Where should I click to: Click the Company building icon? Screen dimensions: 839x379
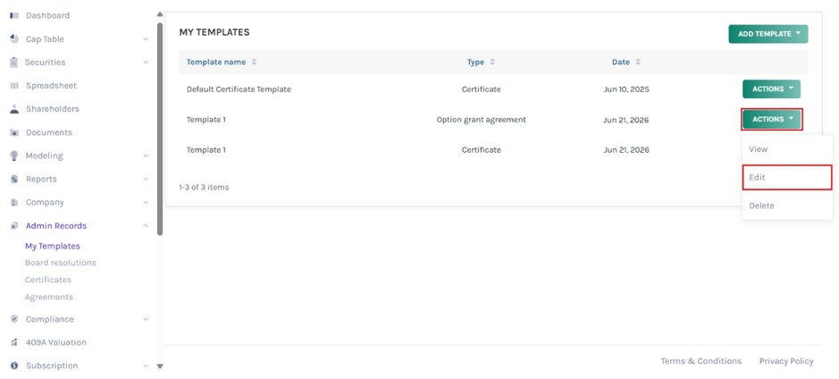coord(14,202)
